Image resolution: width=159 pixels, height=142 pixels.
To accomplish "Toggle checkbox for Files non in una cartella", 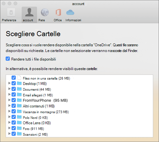I will tap(14, 78).
